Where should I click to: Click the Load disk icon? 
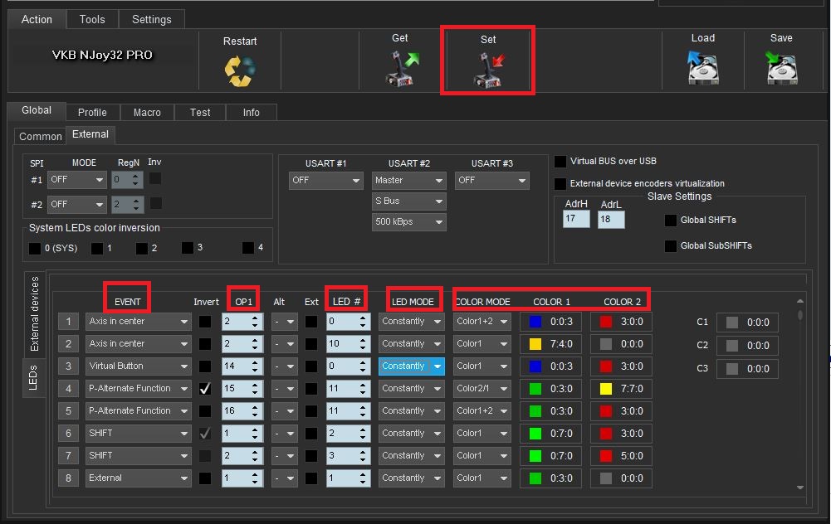coord(702,68)
